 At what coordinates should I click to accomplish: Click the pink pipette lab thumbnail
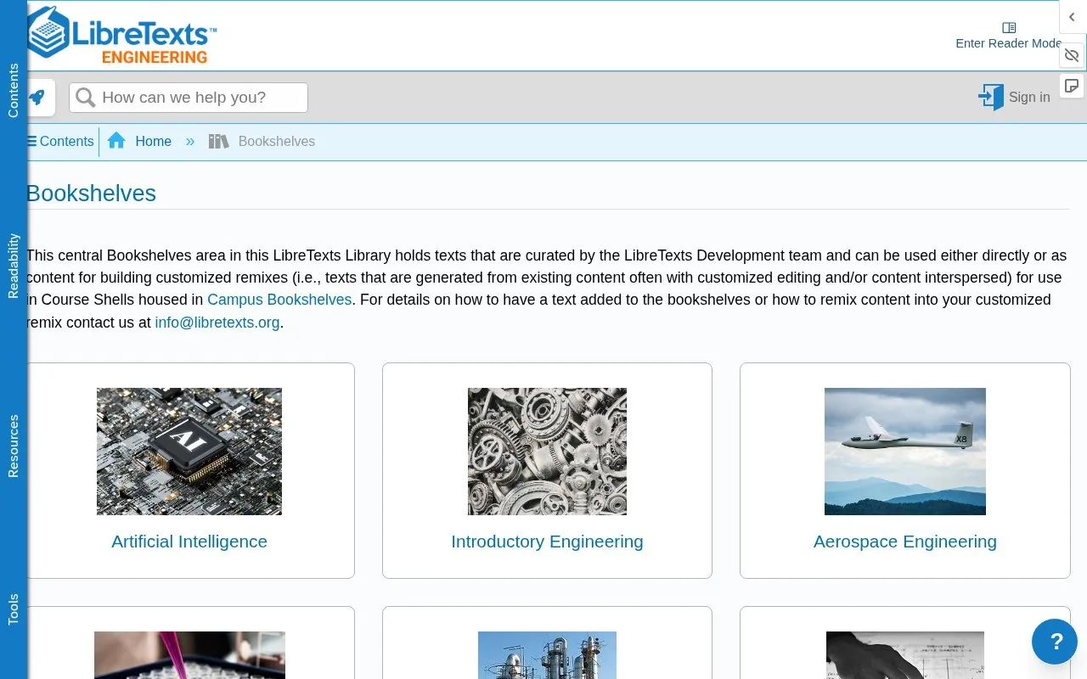189,655
